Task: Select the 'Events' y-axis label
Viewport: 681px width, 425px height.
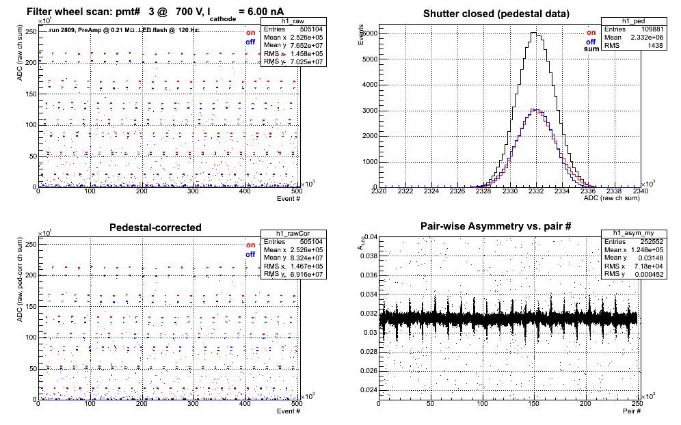Action: (x=360, y=35)
